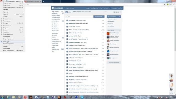Skip to next track in player

(x=71, y=12)
